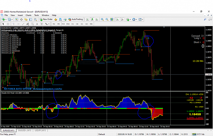Select the Equidistant Channel tool

tap(28, 24)
